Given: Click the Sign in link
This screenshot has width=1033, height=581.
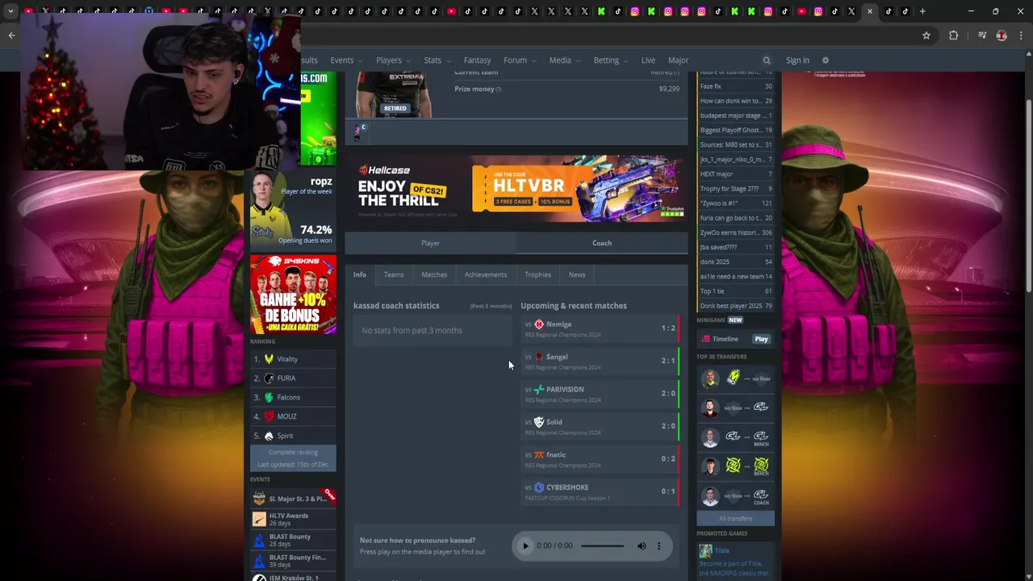Looking at the screenshot, I should click(x=797, y=61).
